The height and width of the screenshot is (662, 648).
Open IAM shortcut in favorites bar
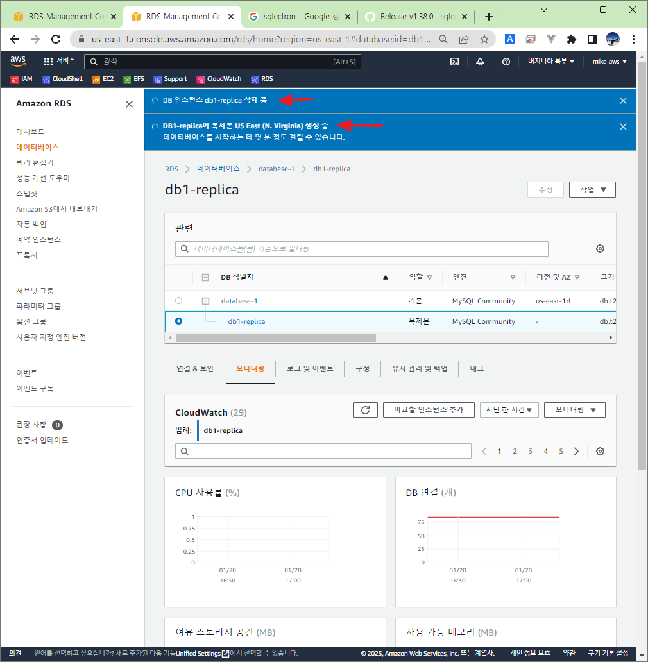[x=22, y=79]
